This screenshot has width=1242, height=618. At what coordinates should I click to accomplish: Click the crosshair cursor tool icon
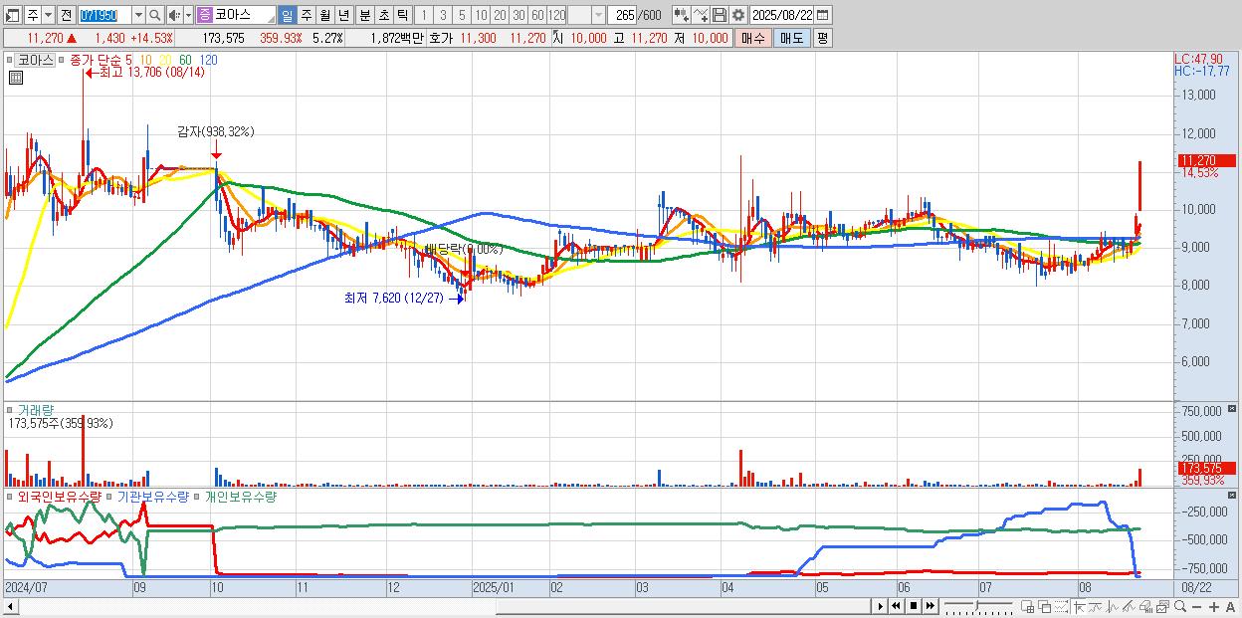pyautogui.click(x=1079, y=606)
